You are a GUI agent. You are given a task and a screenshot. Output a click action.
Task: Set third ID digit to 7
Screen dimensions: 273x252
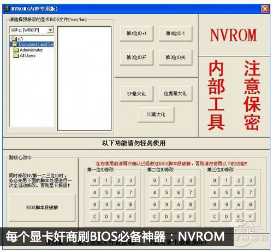click(x=251, y=192)
